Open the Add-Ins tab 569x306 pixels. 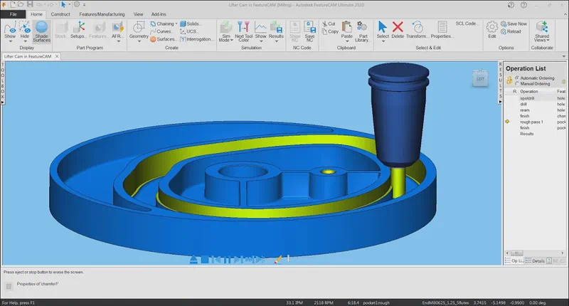coord(159,14)
